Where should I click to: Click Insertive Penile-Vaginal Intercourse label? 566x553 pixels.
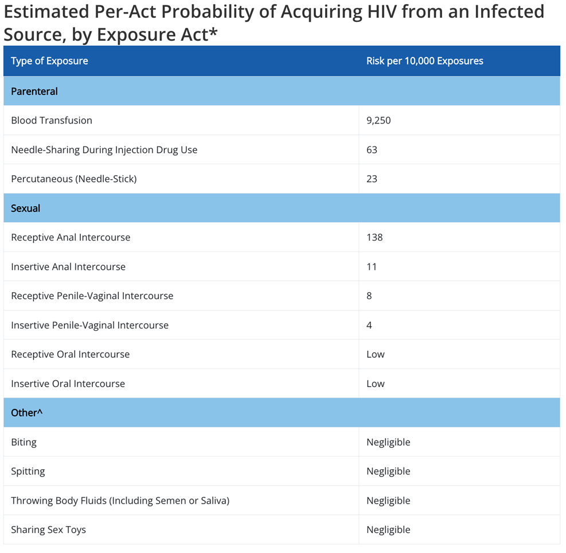[x=90, y=325]
